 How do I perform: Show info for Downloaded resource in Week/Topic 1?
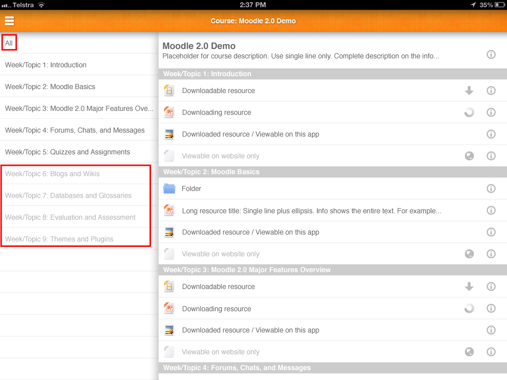point(491,134)
